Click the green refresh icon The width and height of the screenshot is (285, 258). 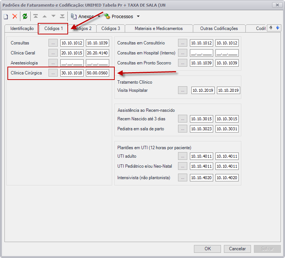(25, 16)
